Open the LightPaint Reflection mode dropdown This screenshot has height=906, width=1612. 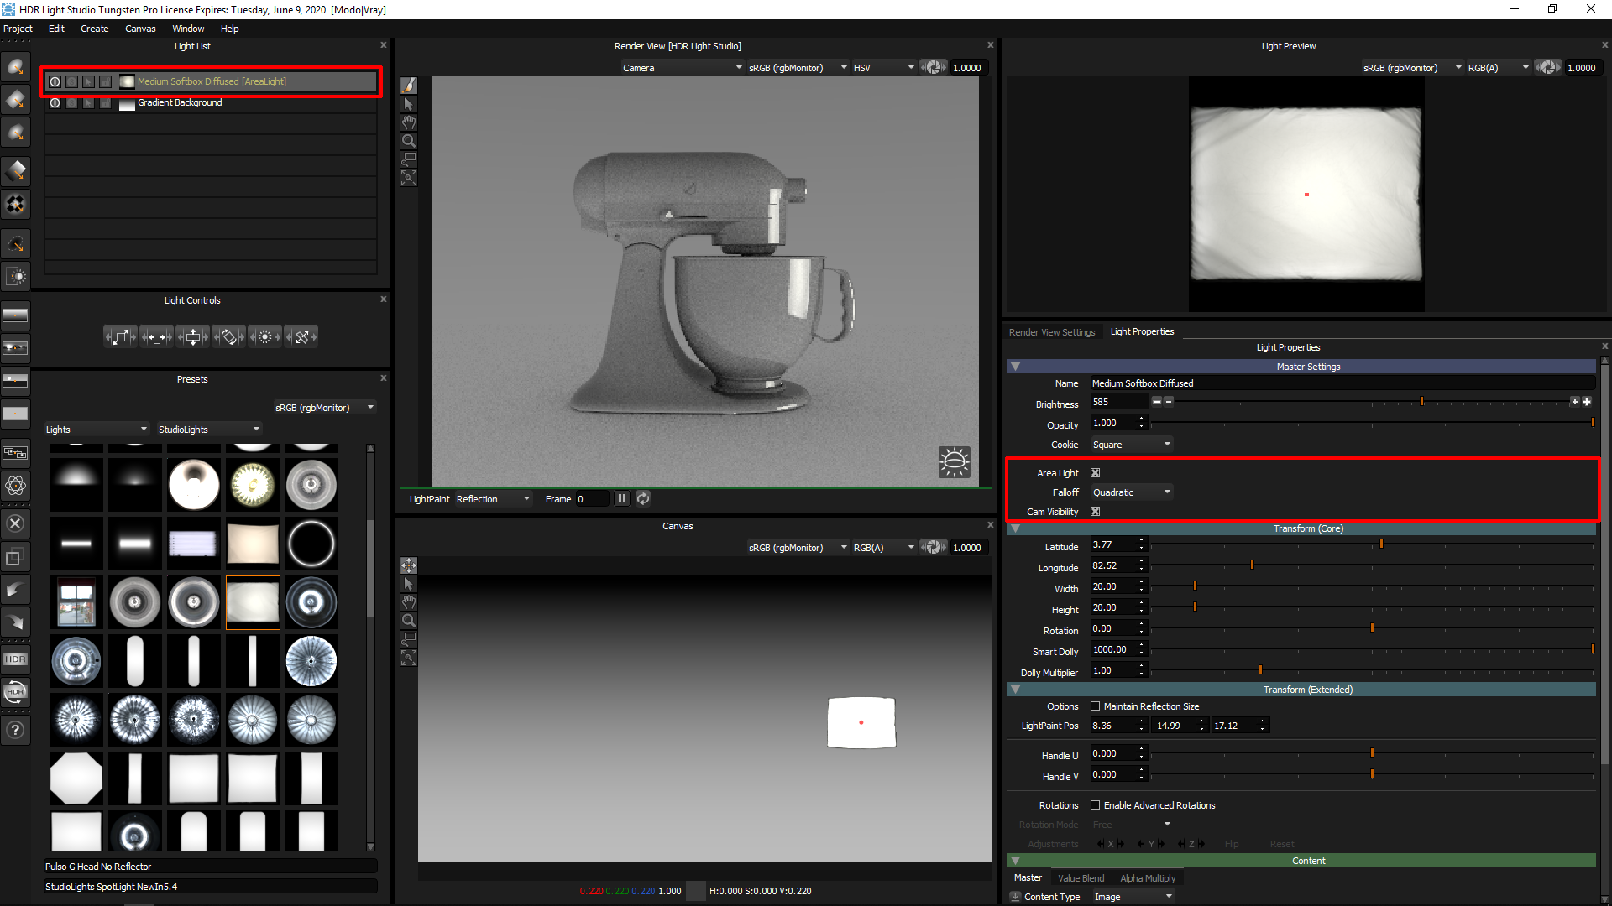point(494,500)
